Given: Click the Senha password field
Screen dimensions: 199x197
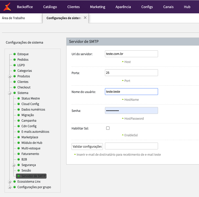Looking at the screenshot, I should coord(131,110).
